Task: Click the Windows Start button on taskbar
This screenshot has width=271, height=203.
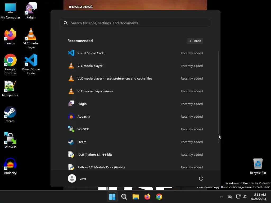Action: [x=112, y=197]
